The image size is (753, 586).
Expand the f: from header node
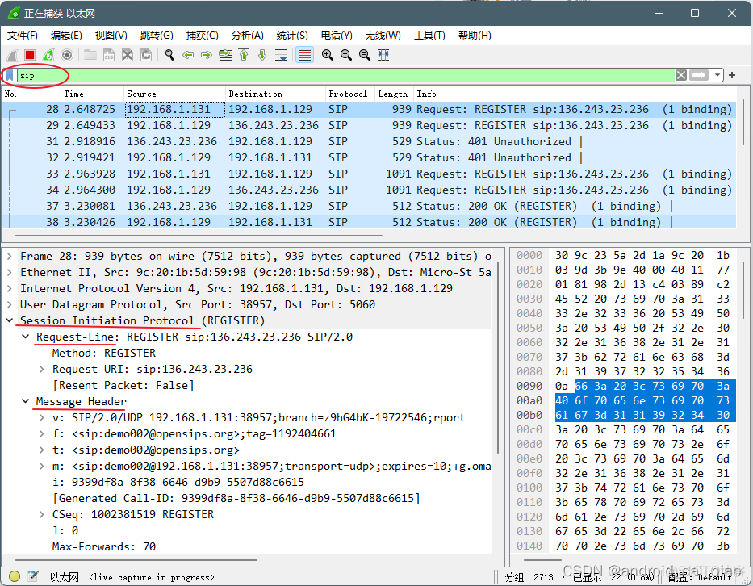point(42,434)
